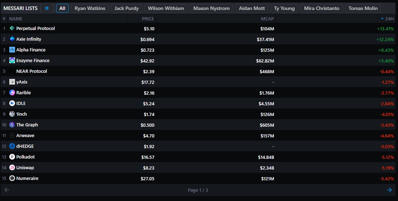Open the Messari Lists settings gear
The height and width of the screenshot is (201, 398).
(47, 8)
